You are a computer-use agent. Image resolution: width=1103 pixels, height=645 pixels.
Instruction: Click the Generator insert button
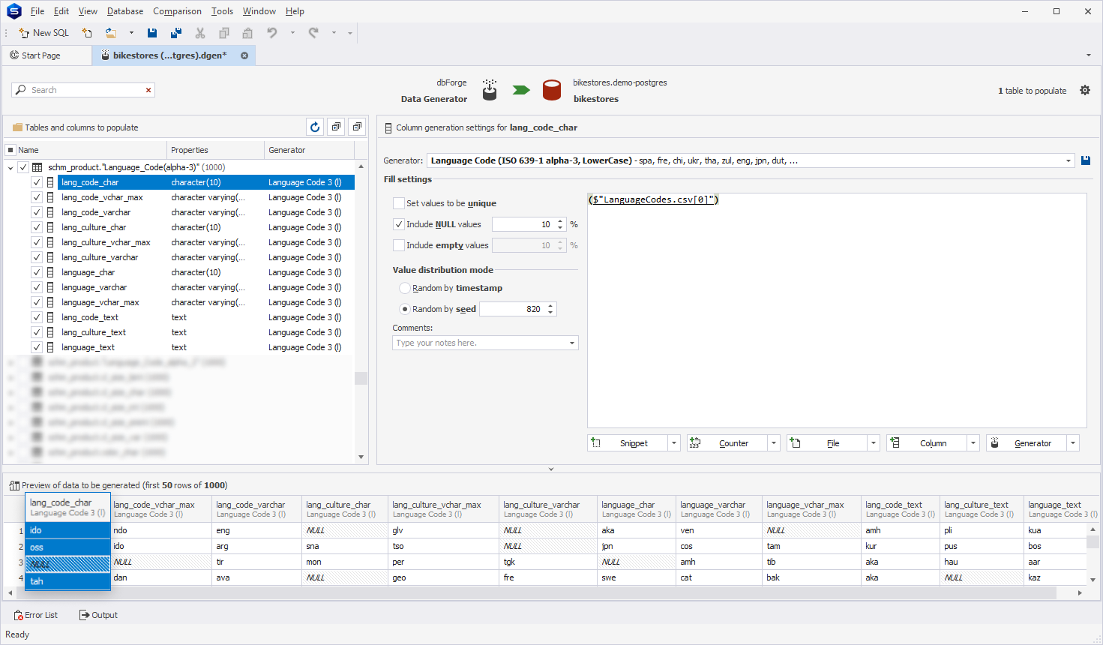coord(1027,443)
